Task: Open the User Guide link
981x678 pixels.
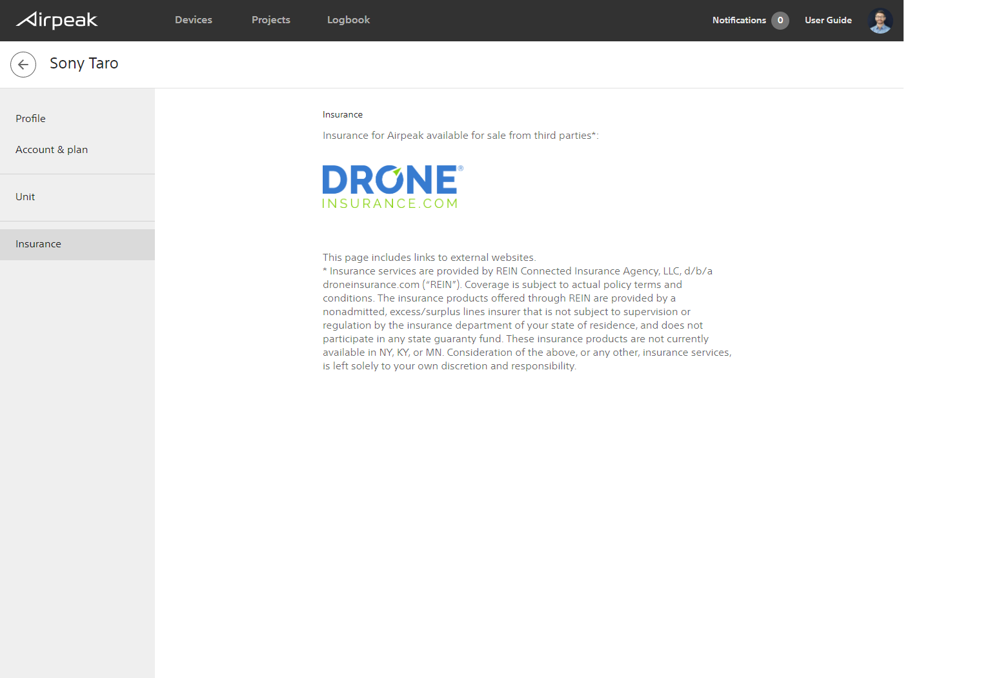Action: point(828,20)
